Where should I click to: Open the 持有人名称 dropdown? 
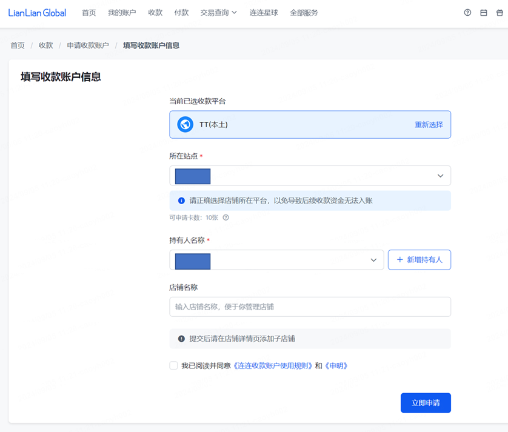[x=276, y=260]
